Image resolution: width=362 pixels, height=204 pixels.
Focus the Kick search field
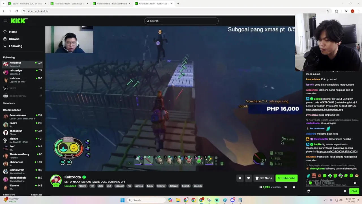tap(181, 21)
